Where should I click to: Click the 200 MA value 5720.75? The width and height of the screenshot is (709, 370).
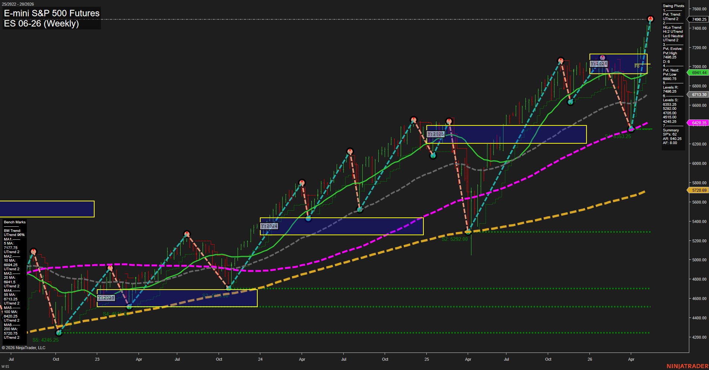[11, 334]
